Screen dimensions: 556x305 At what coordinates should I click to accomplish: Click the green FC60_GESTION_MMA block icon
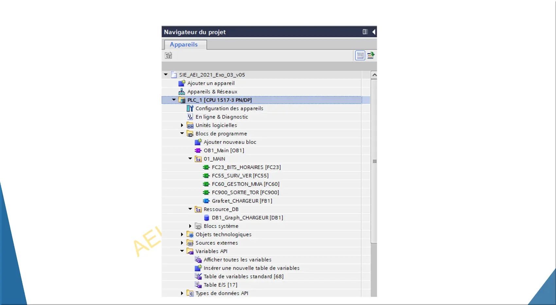[x=206, y=184]
